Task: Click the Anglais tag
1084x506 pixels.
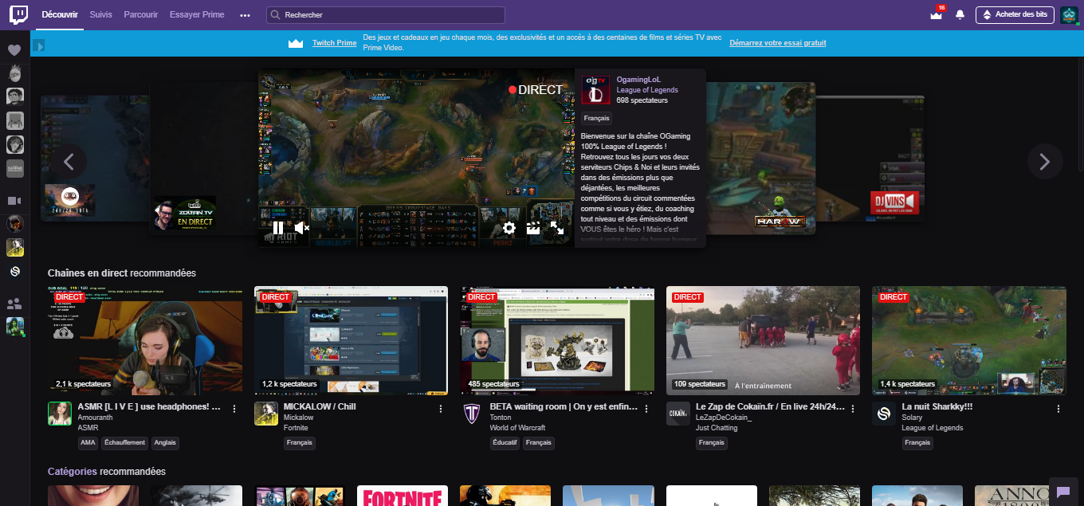Action: point(166,443)
